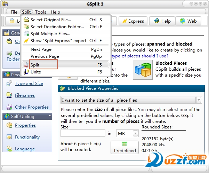
Task: Choose Show "Split Express" expert entry
Action: (66, 40)
